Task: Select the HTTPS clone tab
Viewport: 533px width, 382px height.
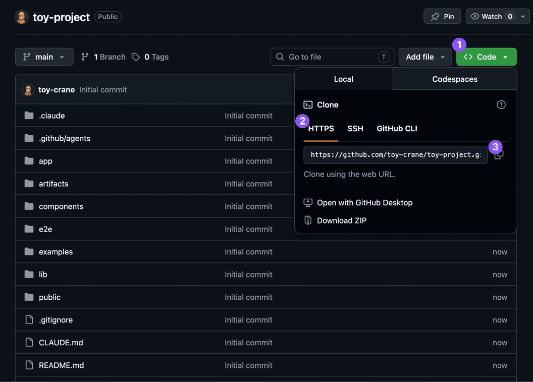Action: click(321, 129)
